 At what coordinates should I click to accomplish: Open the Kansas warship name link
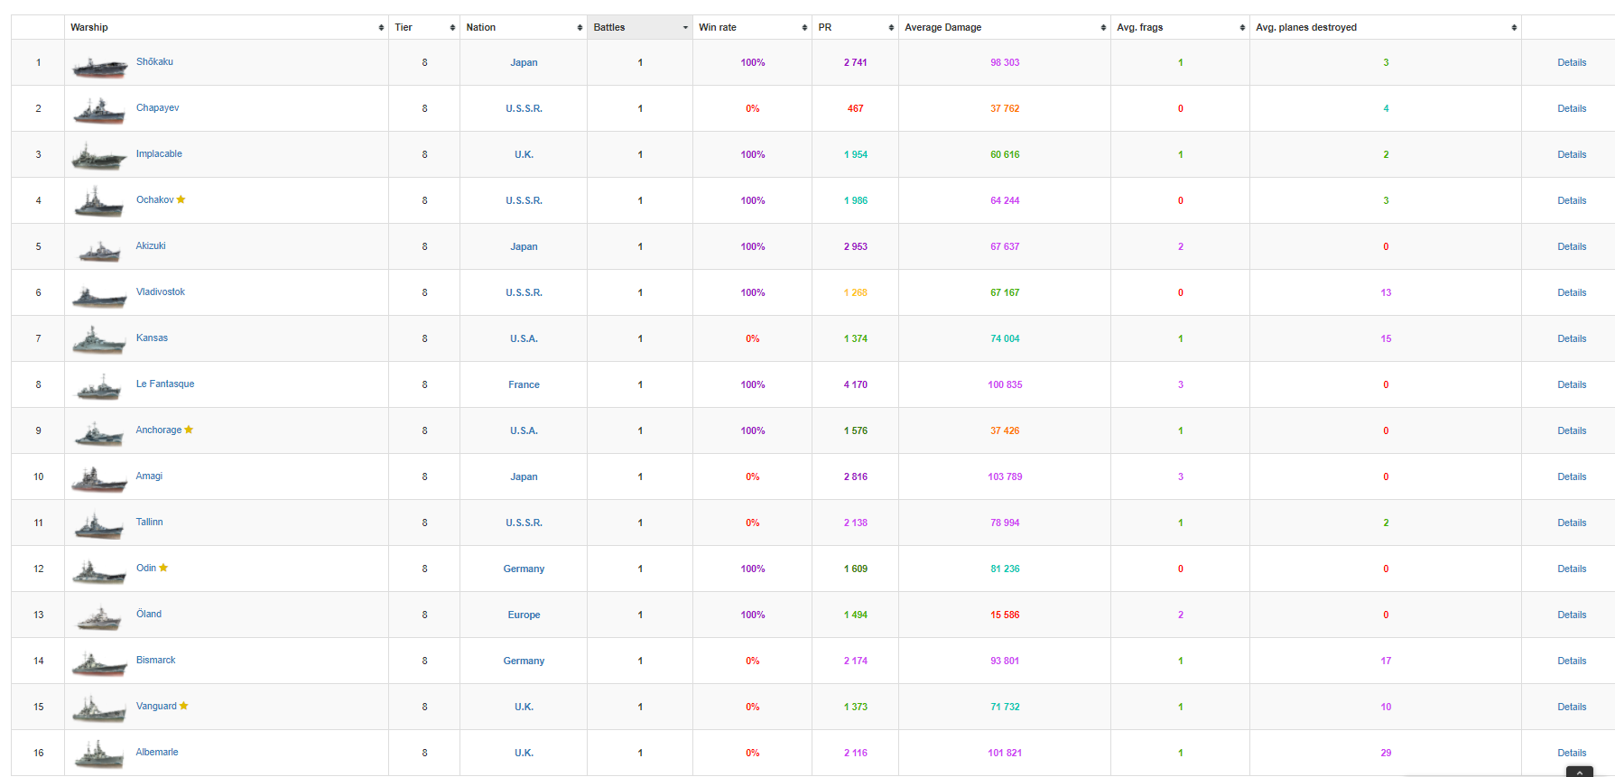tap(152, 338)
